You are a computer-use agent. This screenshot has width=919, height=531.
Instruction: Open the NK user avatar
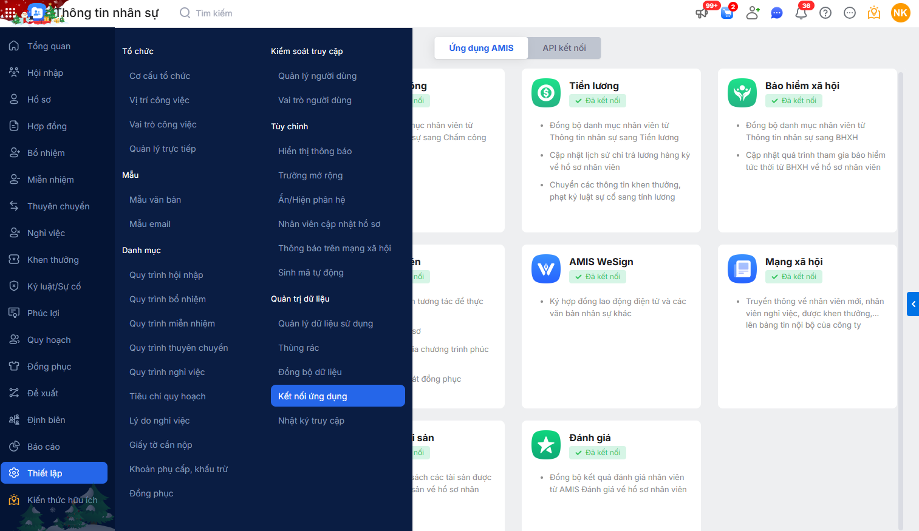click(x=900, y=13)
